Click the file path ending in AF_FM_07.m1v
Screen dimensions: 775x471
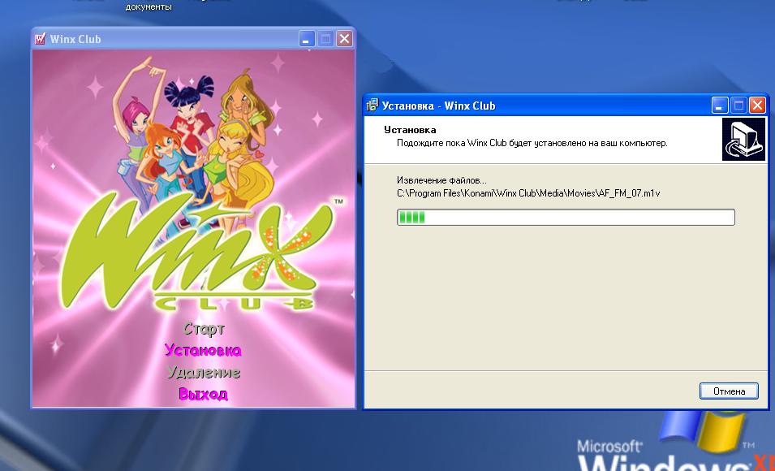coord(528,193)
